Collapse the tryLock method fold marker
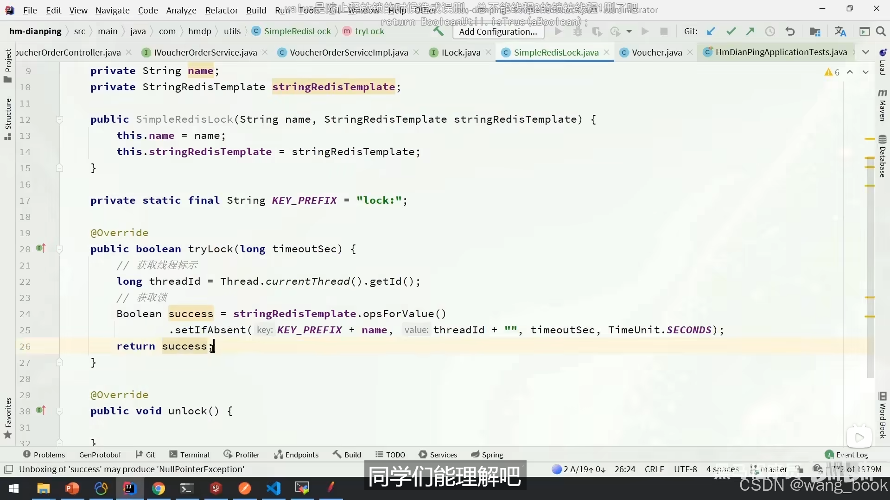Image resolution: width=890 pixels, height=500 pixels. [59, 250]
